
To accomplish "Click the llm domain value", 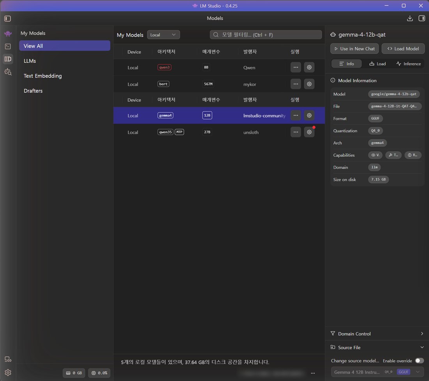I will (374, 167).
